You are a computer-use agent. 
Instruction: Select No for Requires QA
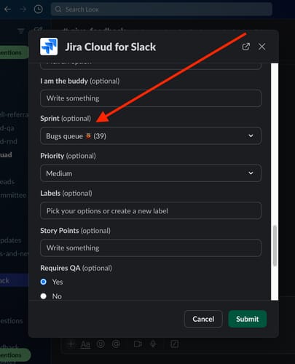coord(44,296)
